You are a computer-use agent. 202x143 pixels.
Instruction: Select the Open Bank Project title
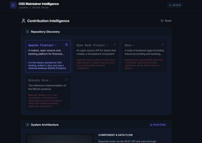90,45
